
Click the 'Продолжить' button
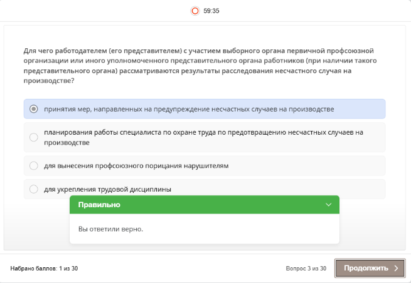[x=370, y=268]
